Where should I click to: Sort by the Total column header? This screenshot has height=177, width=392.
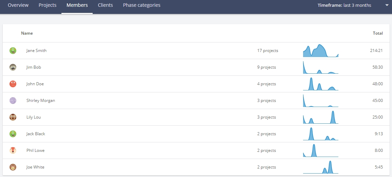(x=378, y=33)
